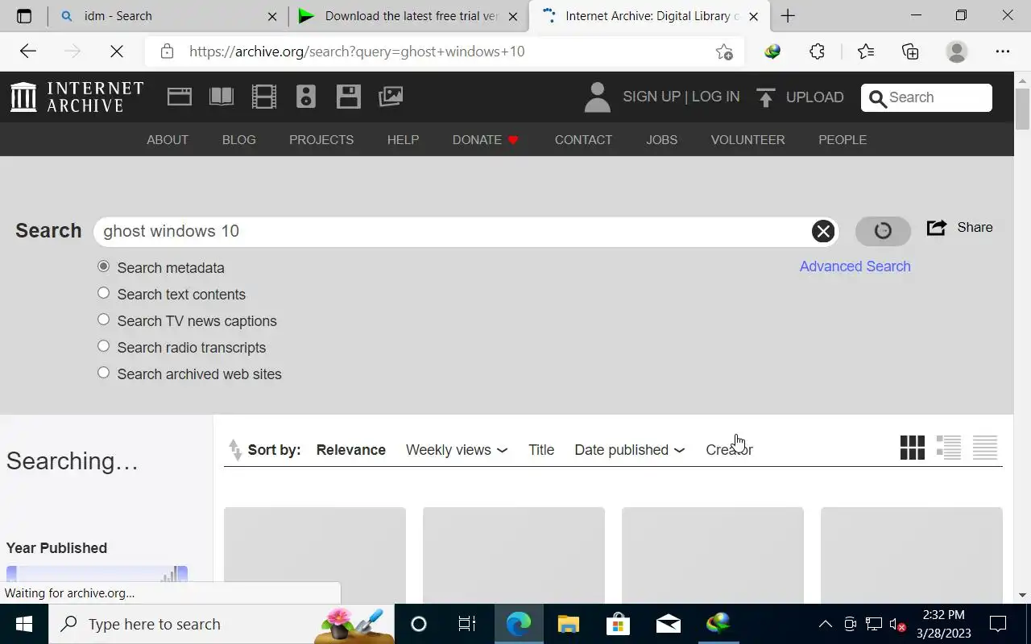Switch to list detail view
This screenshot has height=644, width=1031.
tap(949, 448)
